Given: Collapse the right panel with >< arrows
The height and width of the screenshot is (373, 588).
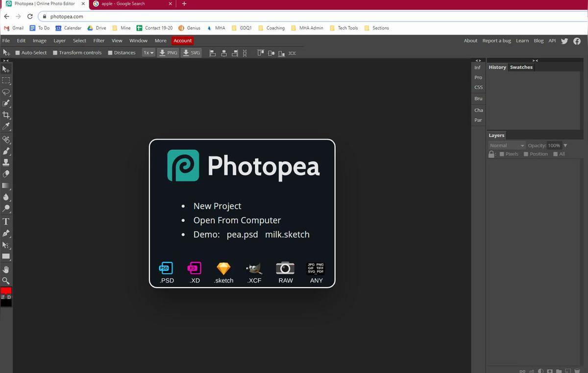Looking at the screenshot, I should [x=535, y=61].
